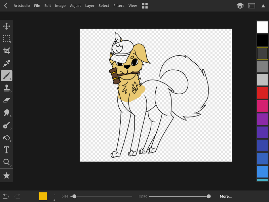Viewport: 269px width, 202px height.
Task: Choose the Clone Stamp tool
Action: (6, 88)
